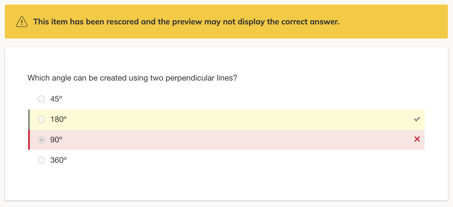The image size is (453, 207).
Task: Click the warning triangle icon in banner
Action: (22, 22)
